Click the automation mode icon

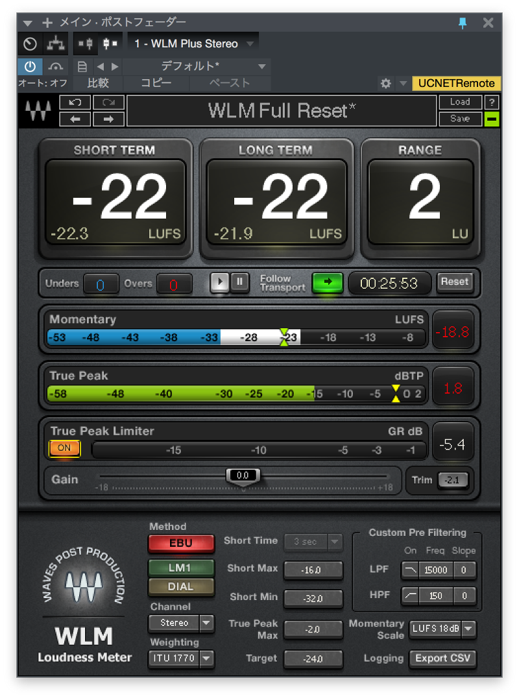tap(56, 67)
